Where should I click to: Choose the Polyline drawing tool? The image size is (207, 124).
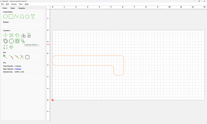(x=16, y=16)
